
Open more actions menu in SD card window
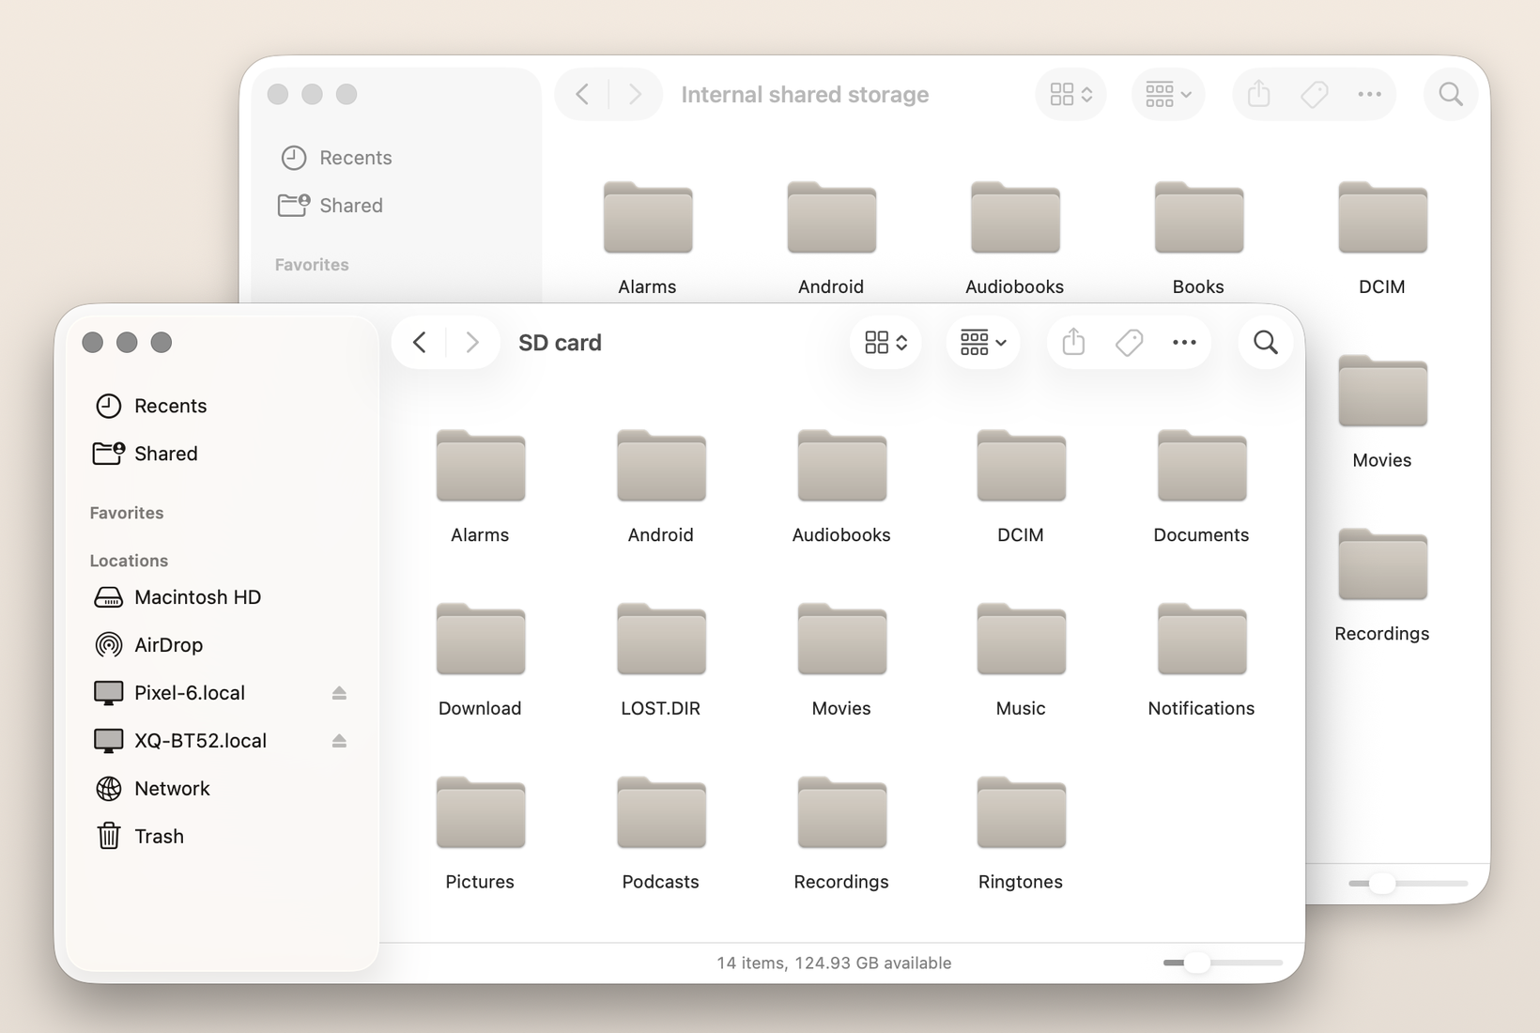tap(1184, 343)
